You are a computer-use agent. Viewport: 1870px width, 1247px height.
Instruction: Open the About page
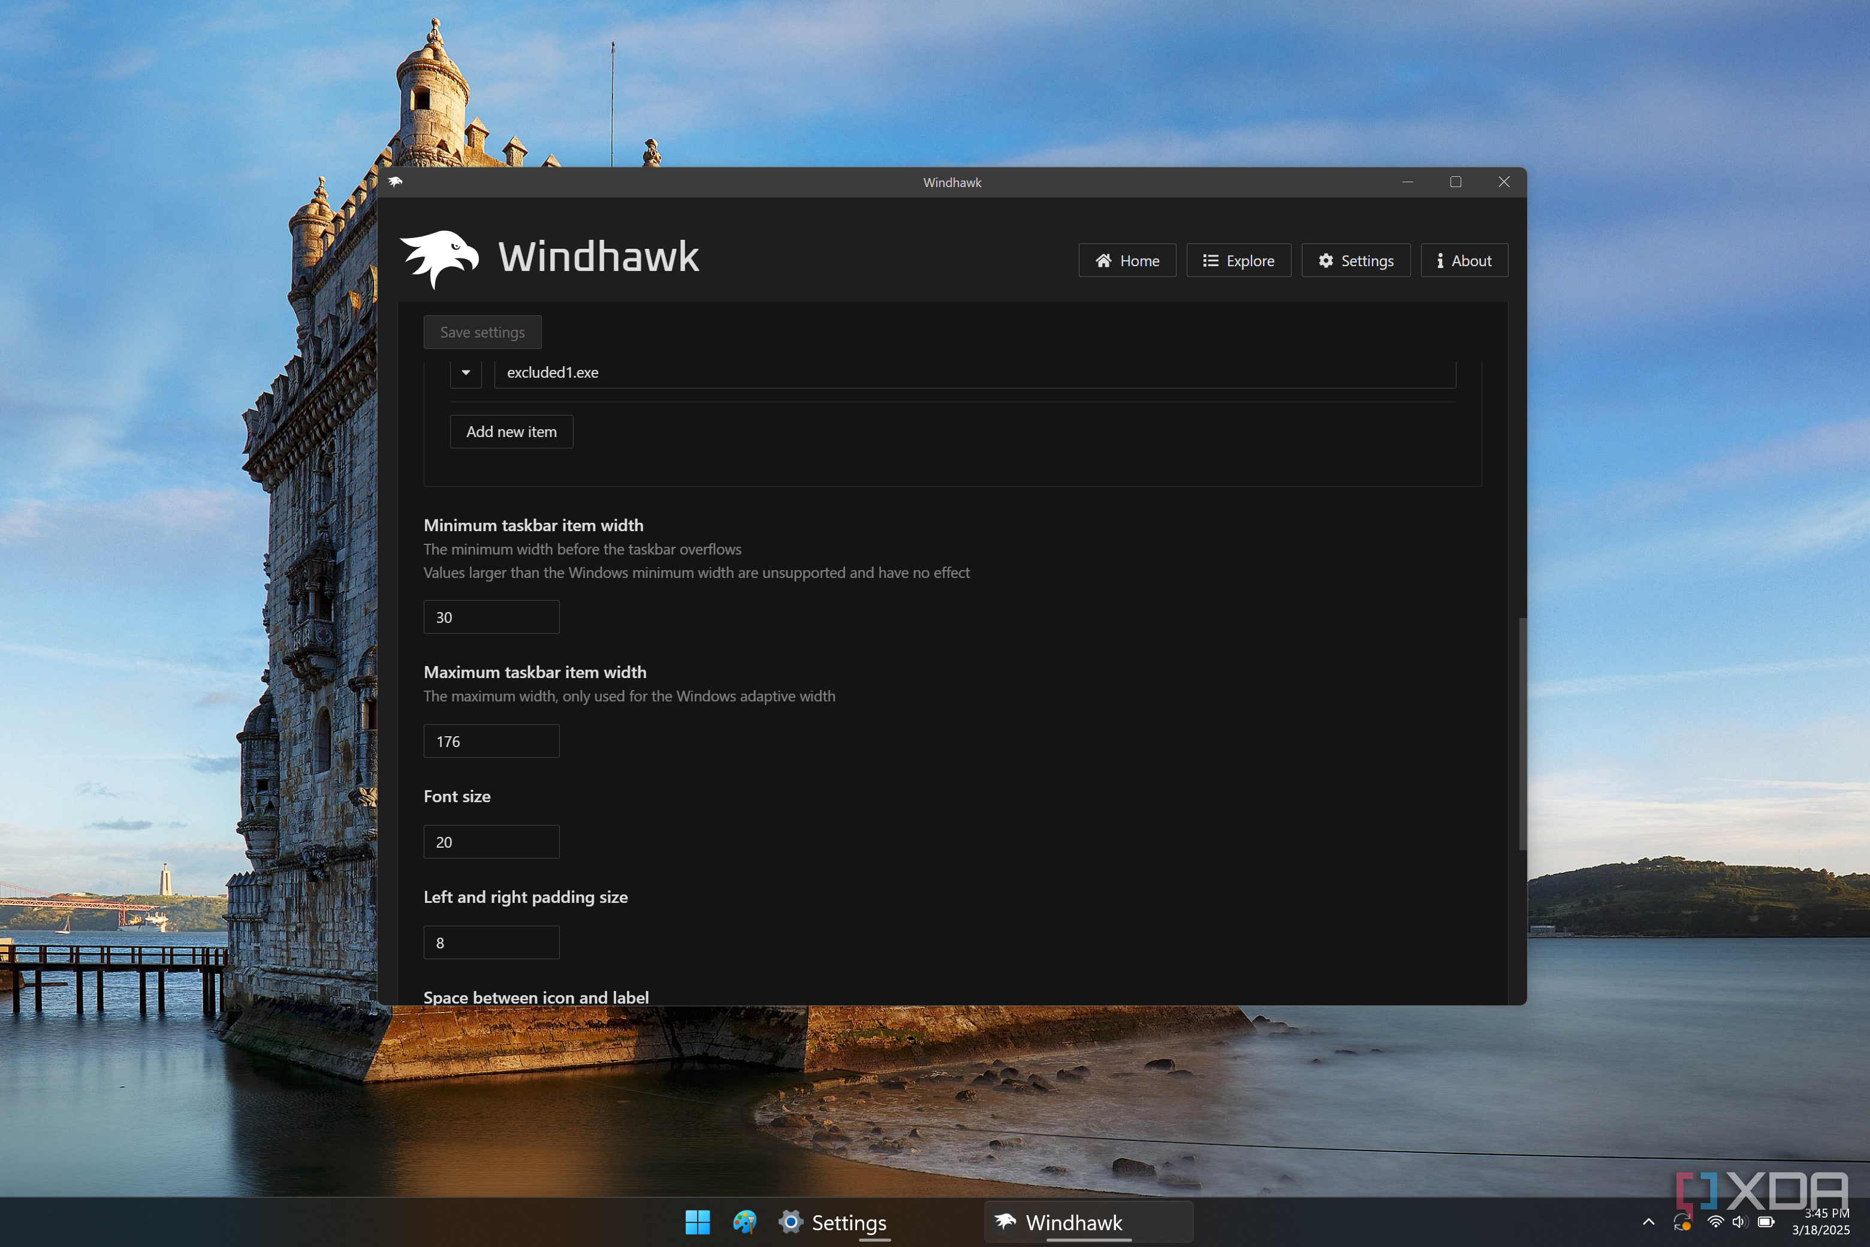[1464, 260]
